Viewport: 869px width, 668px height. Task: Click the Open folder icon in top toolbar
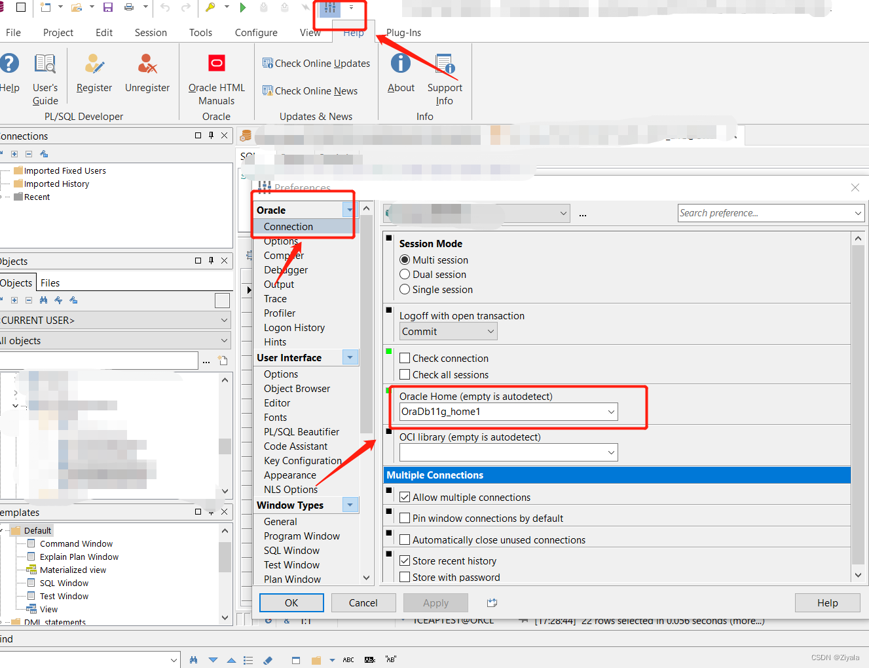tap(77, 7)
